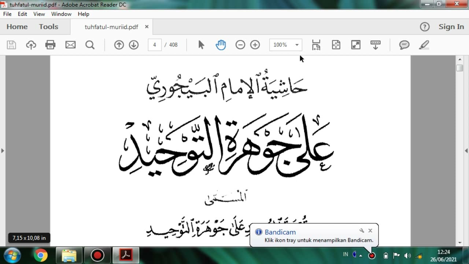Open the View menu
Screen dimensions: 469x264
tap(39, 14)
